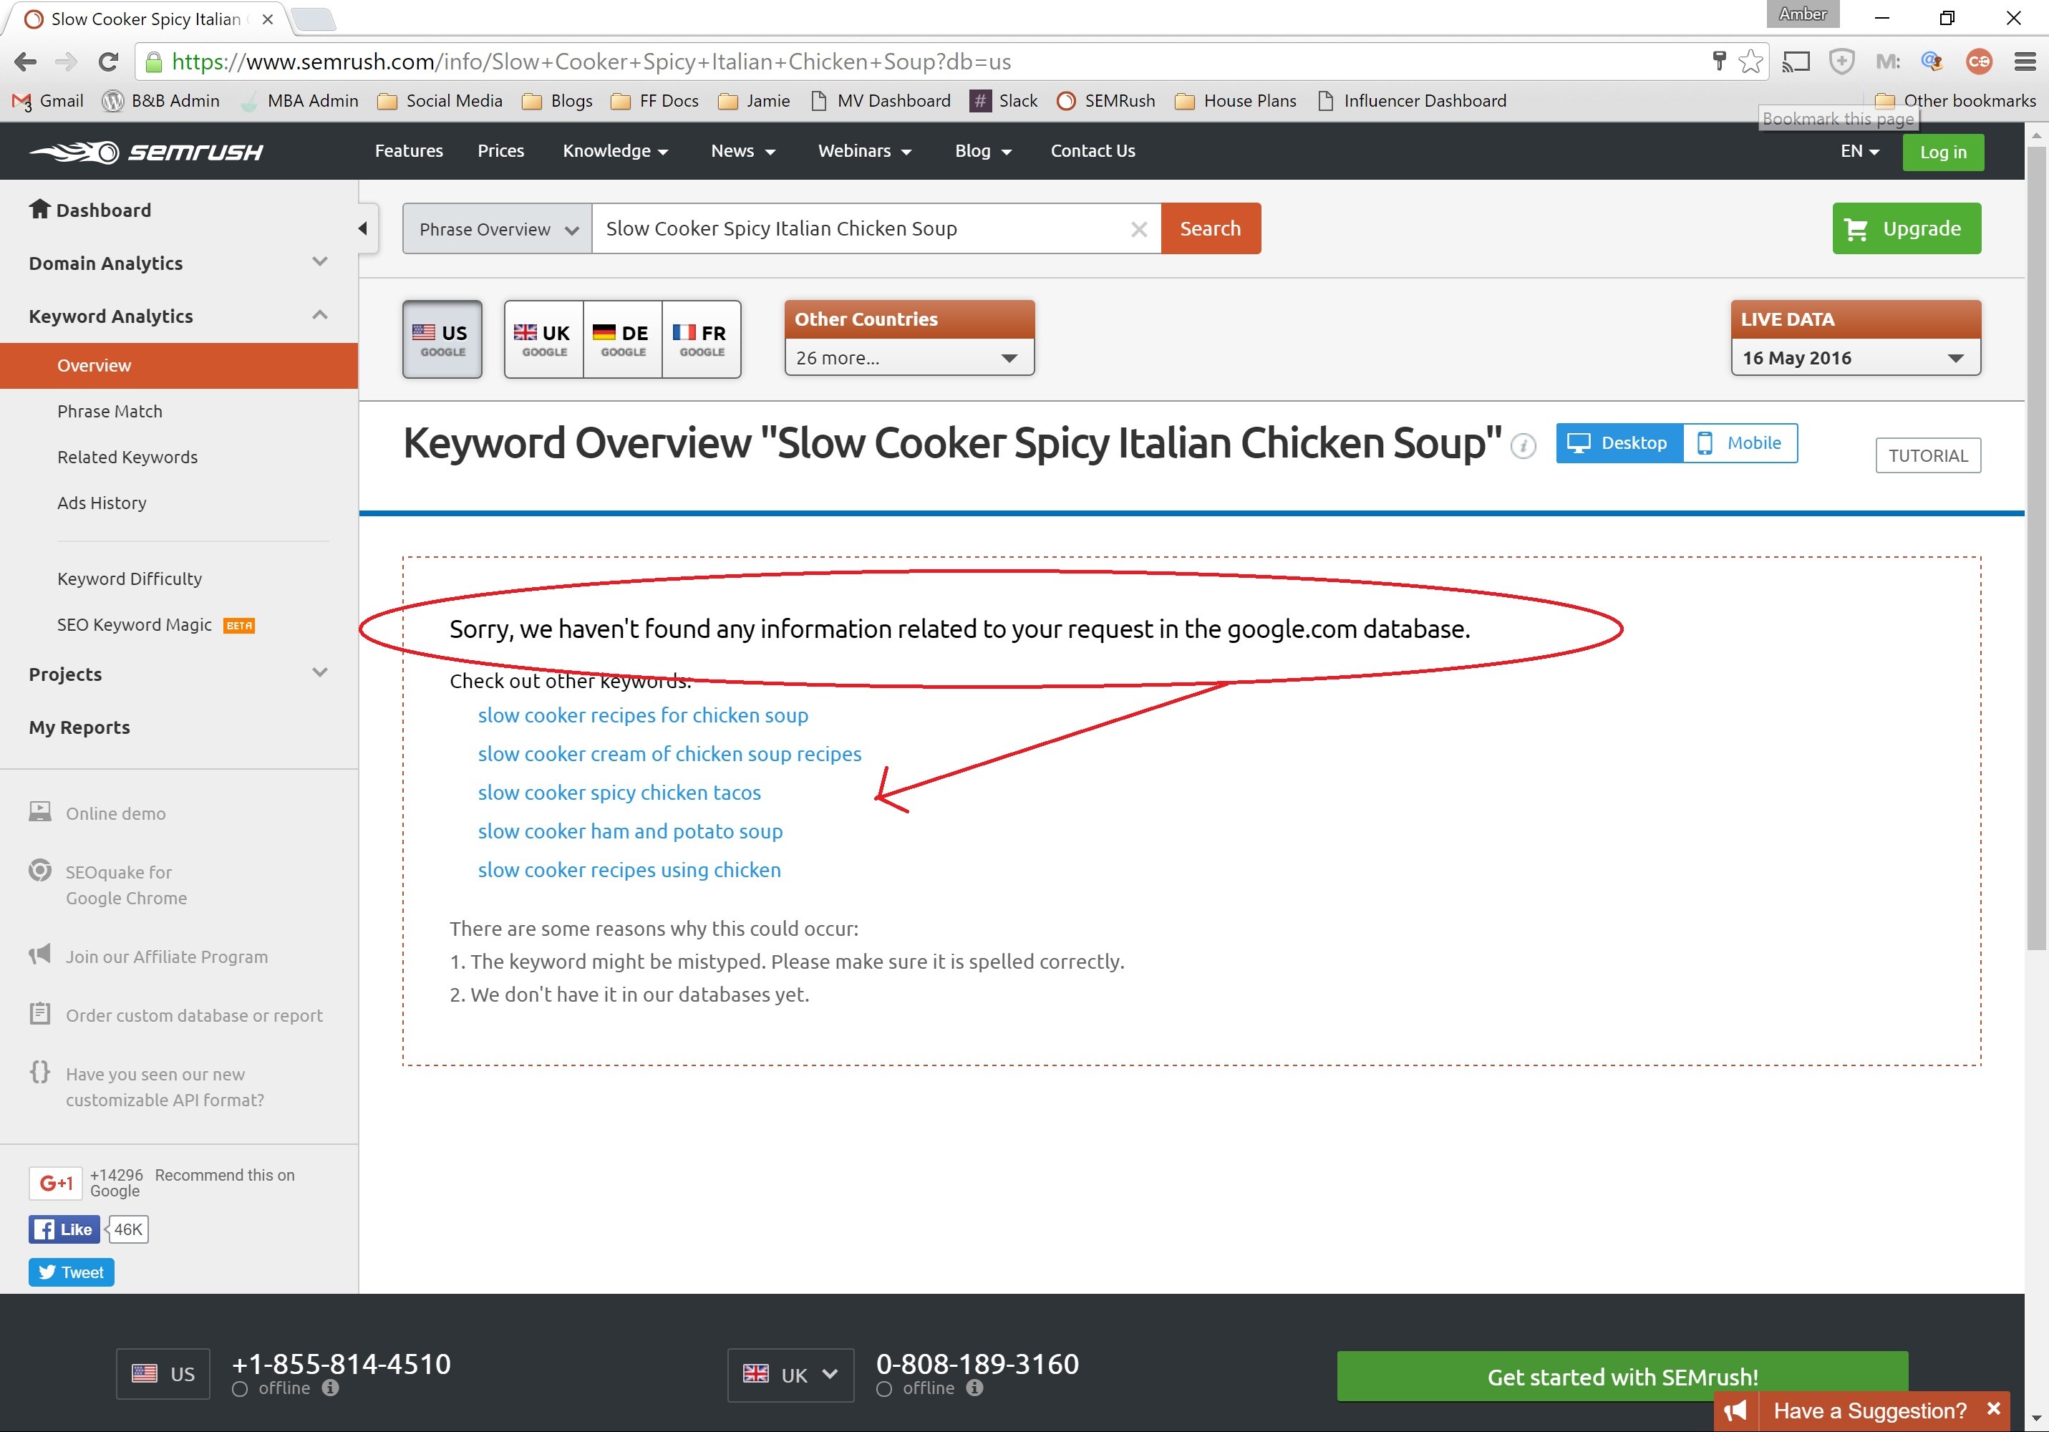Select Related Keywords in sidebar
The image size is (2049, 1432).
(x=127, y=456)
